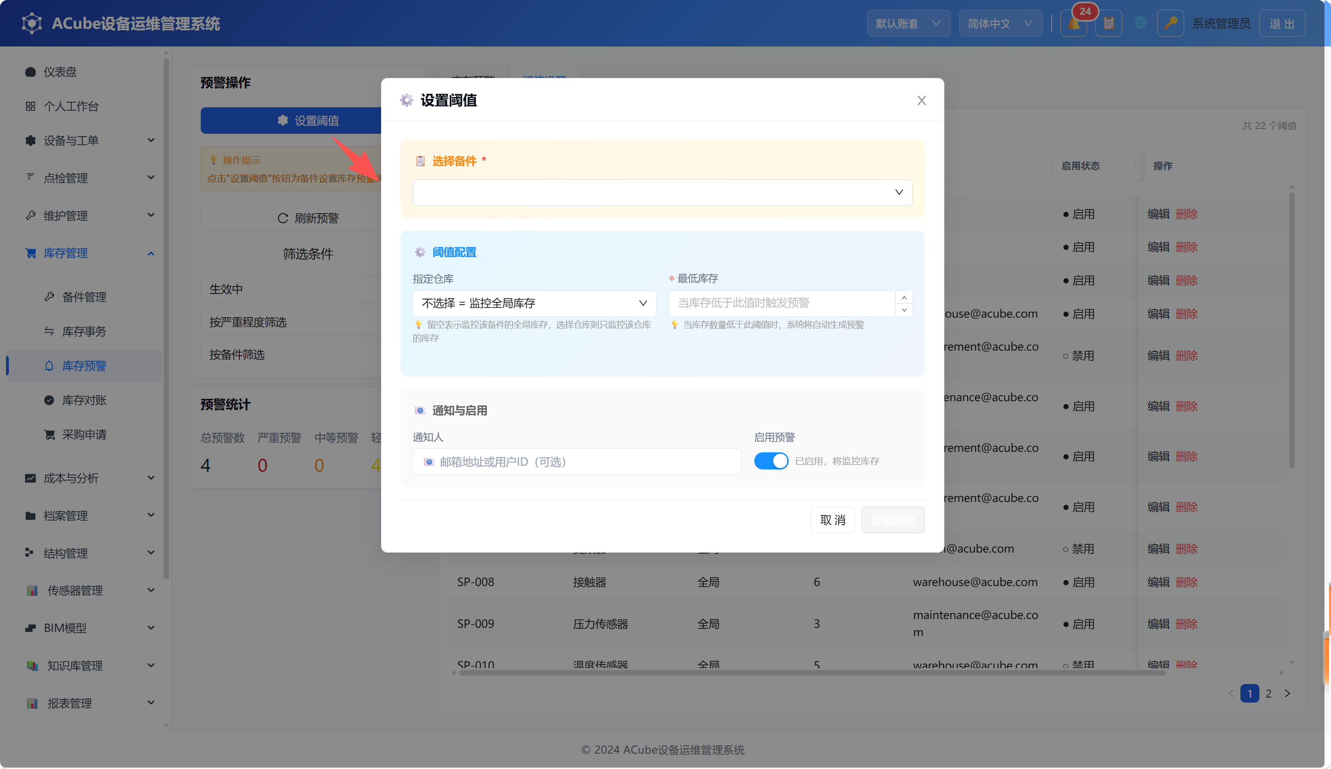Click the 报表管理 icon in sidebar
Screen dimensions: 1331x769
[x=32, y=703]
